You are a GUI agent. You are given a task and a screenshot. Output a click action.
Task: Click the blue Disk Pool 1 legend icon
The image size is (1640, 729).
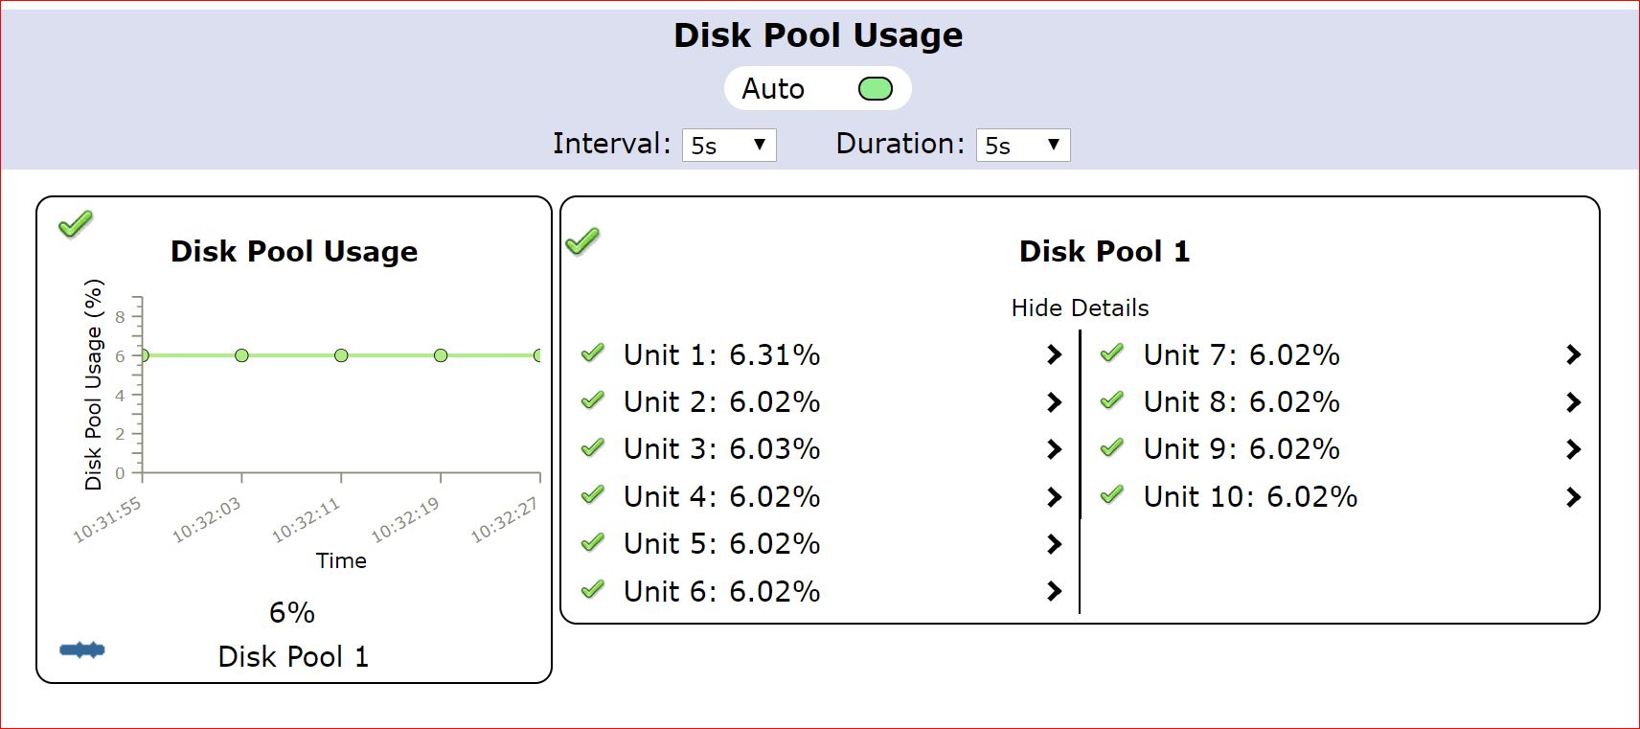point(82,650)
